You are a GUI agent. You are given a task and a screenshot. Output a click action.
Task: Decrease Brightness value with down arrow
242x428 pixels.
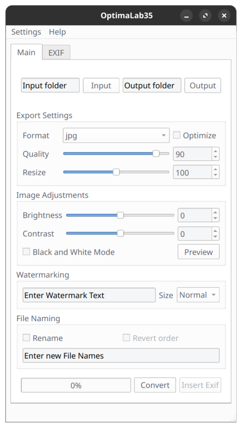click(x=215, y=218)
